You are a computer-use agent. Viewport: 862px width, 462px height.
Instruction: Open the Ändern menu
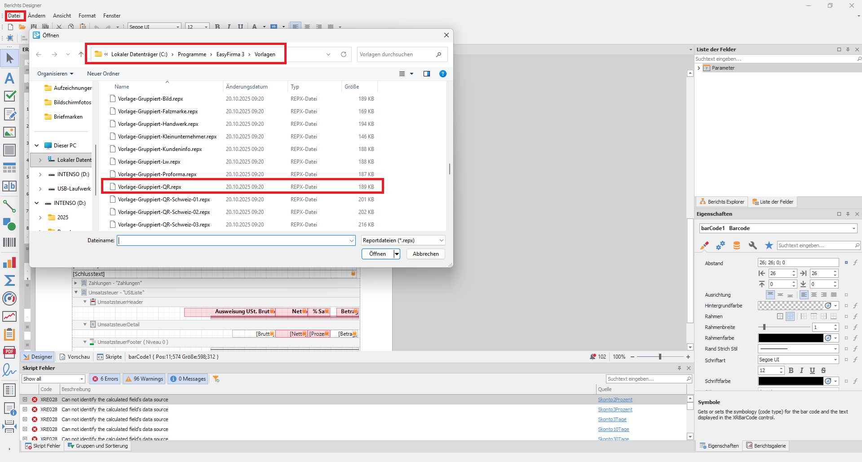[36, 16]
